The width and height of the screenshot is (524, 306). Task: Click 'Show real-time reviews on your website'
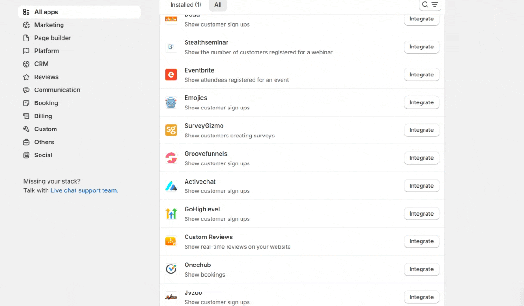click(x=238, y=247)
